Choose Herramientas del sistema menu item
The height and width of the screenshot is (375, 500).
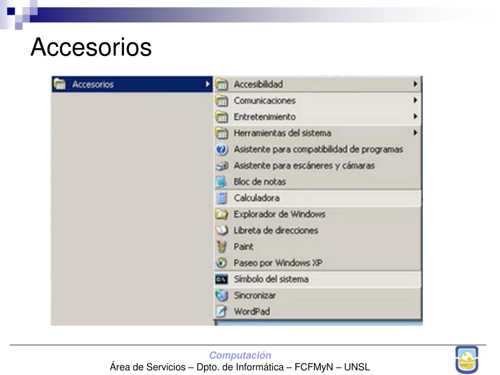(x=317, y=133)
